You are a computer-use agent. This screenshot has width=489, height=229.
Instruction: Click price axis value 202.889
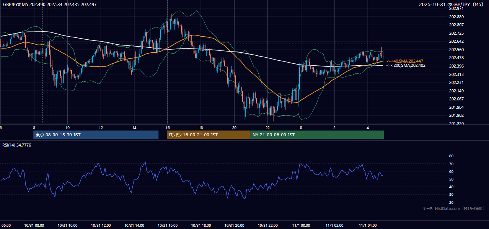click(x=456, y=17)
